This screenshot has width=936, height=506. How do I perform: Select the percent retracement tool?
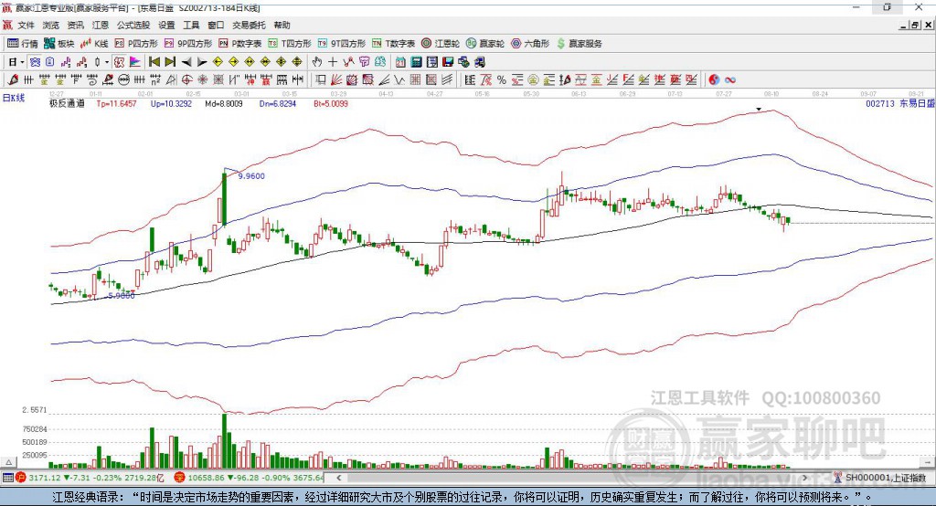pyautogui.click(x=502, y=79)
